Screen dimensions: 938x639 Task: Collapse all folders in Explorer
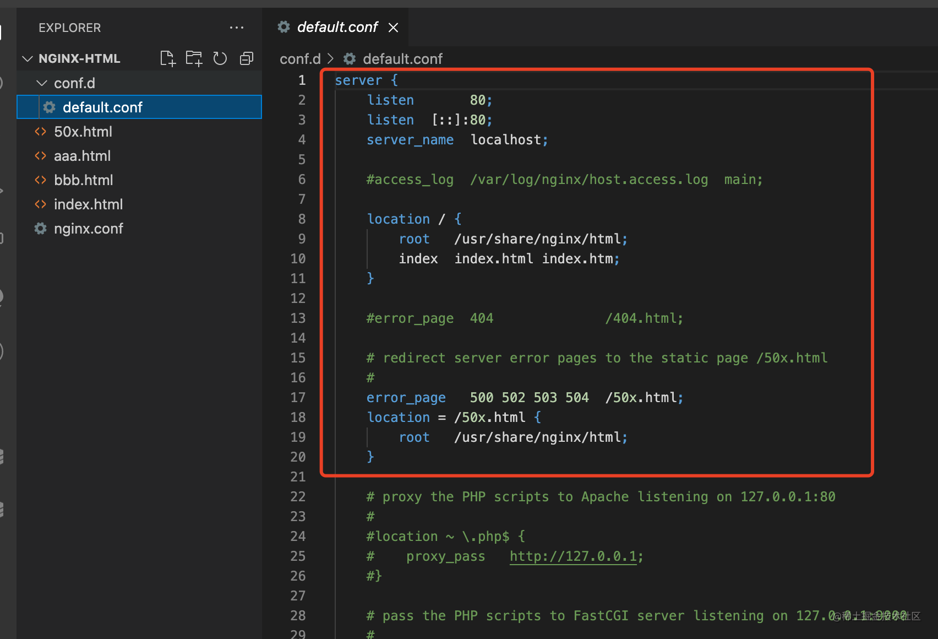pos(247,58)
